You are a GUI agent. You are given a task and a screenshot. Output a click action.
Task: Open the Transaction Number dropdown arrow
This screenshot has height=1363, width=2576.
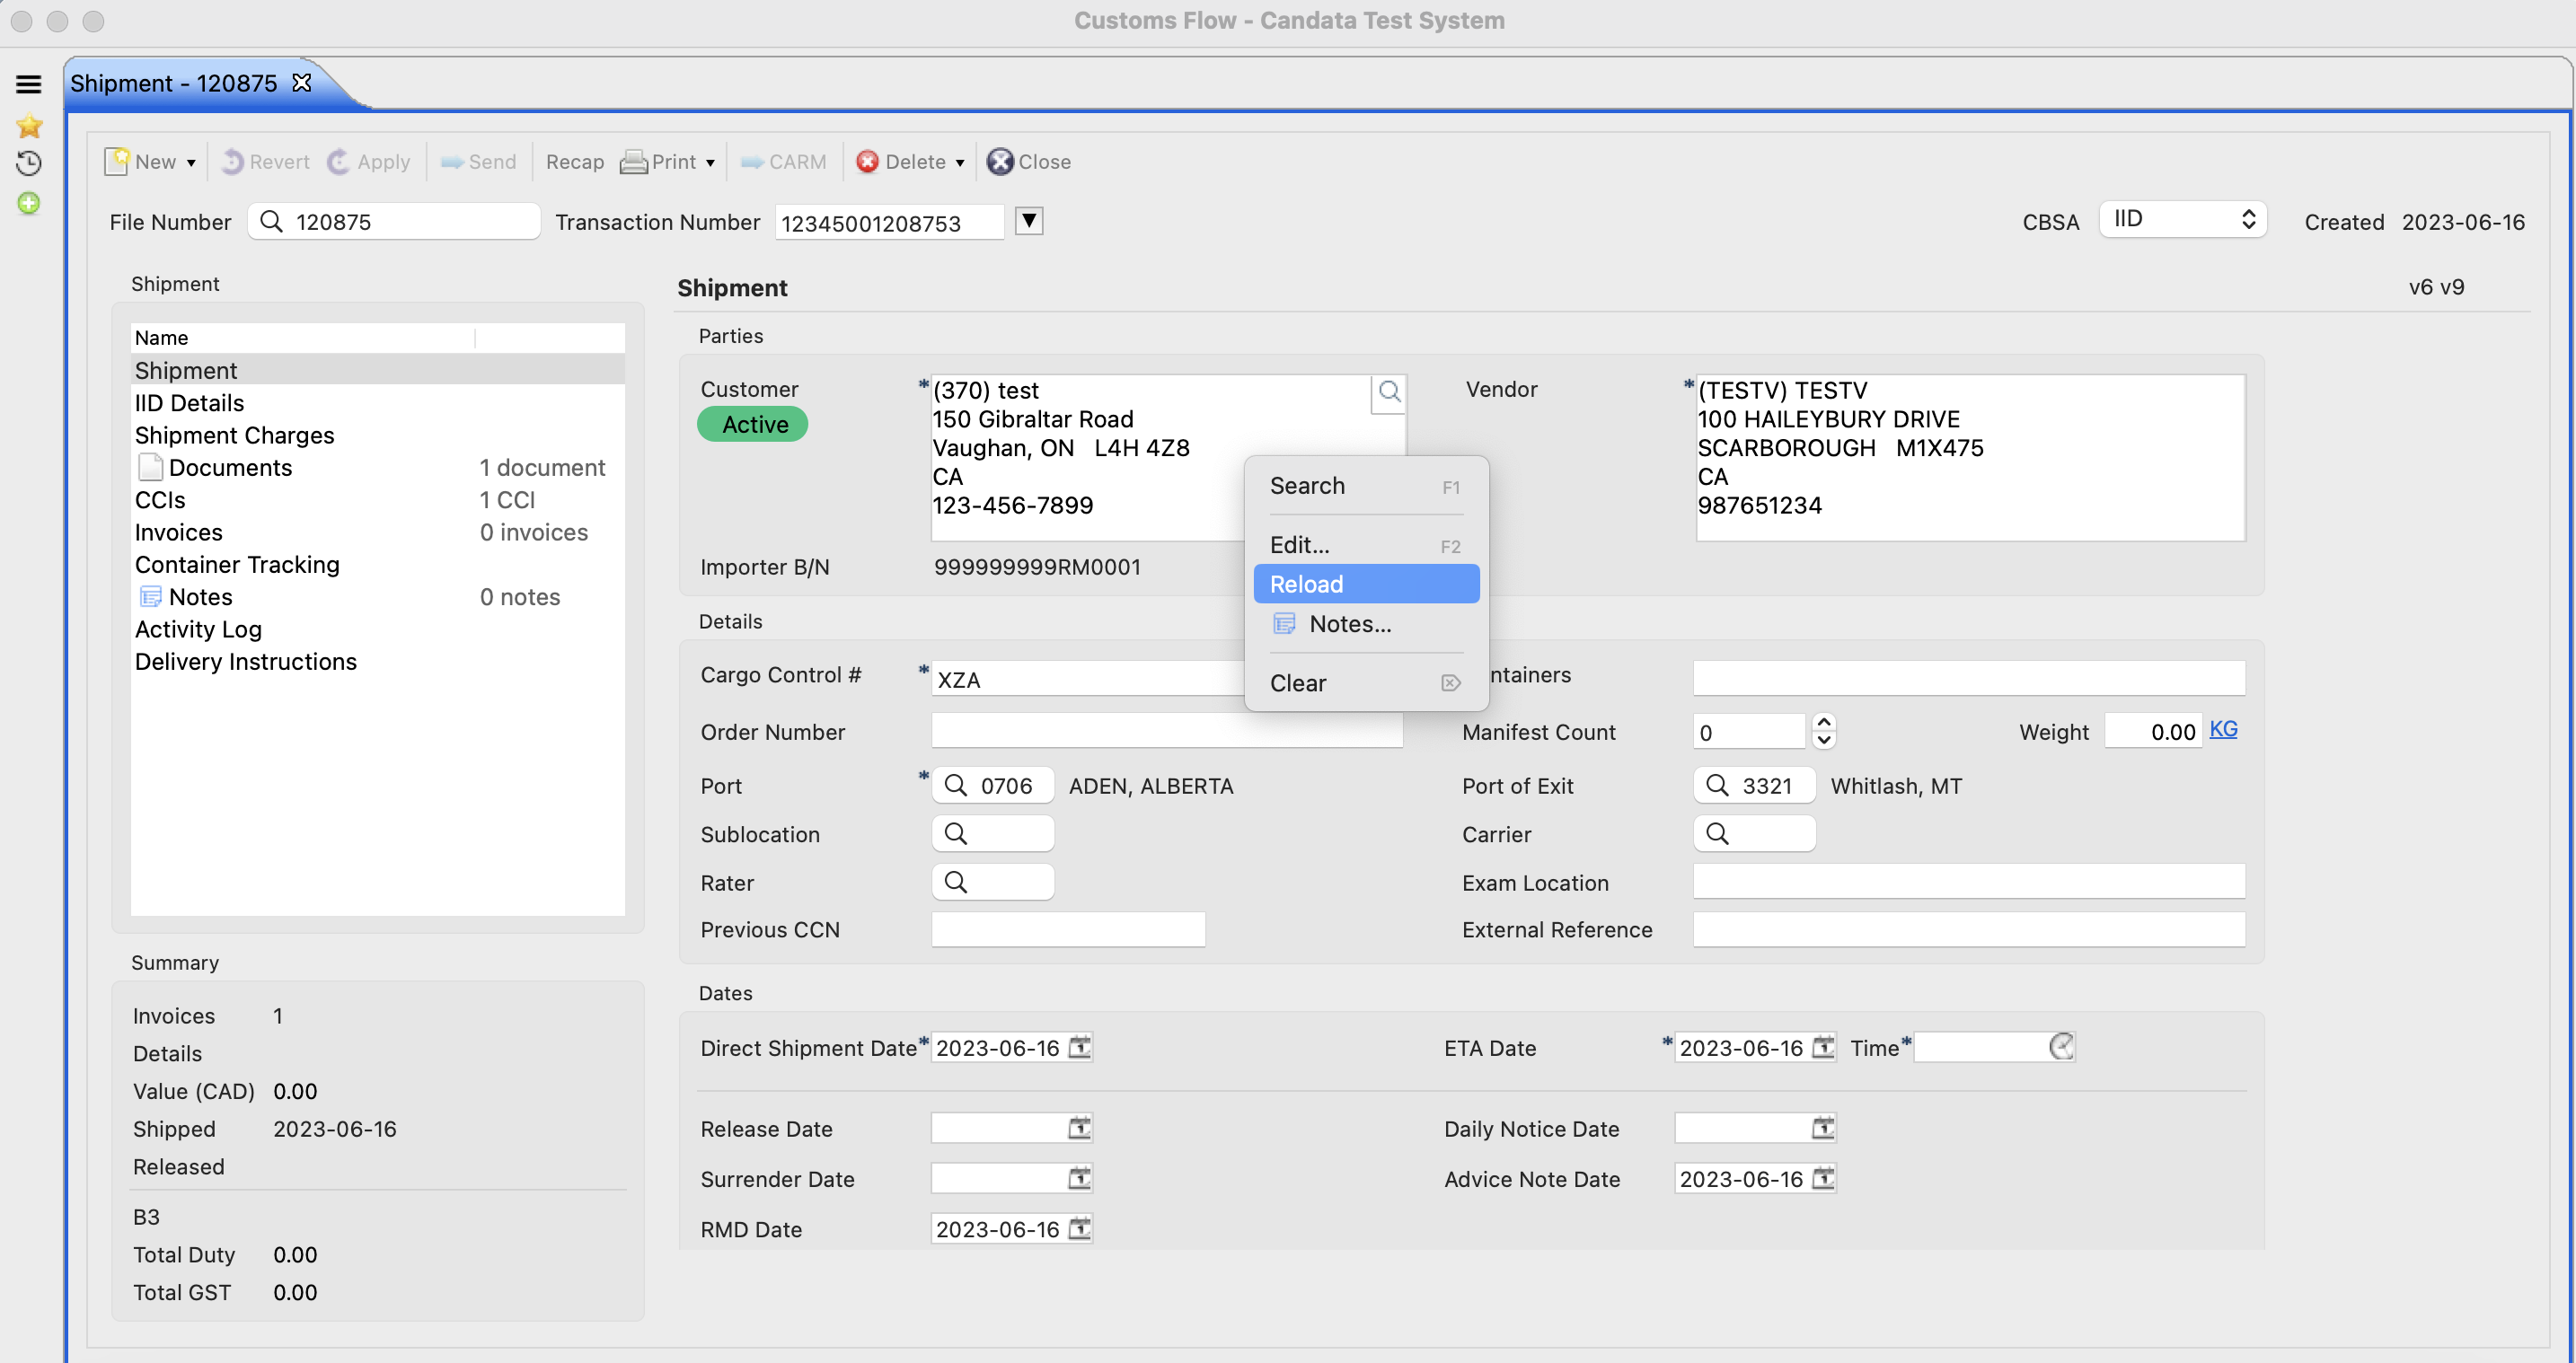[x=1029, y=220]
